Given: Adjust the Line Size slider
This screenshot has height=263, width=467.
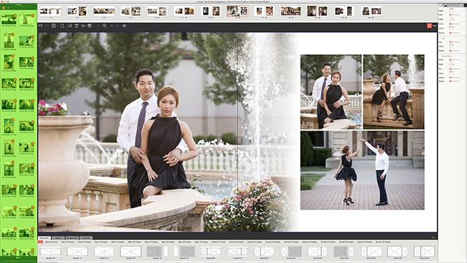Looking at the screenshot, I should click(455, 42).
